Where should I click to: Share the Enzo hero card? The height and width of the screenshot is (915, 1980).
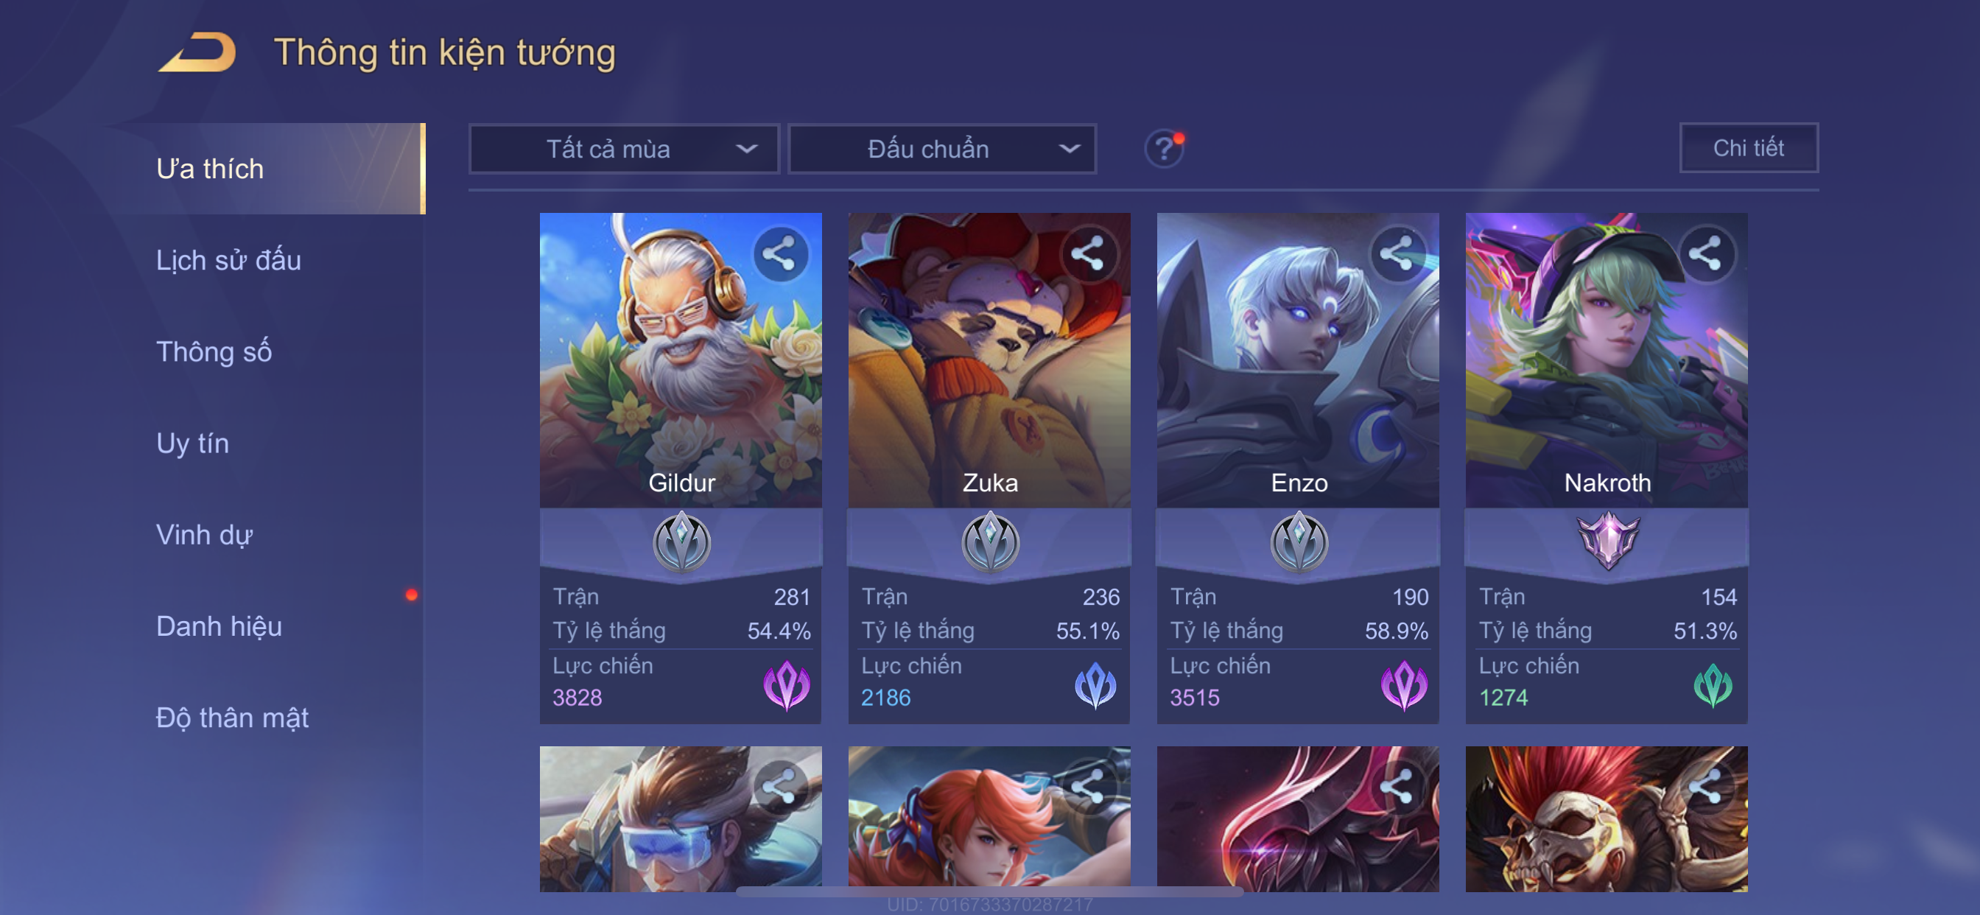(x=1397, y=253)
